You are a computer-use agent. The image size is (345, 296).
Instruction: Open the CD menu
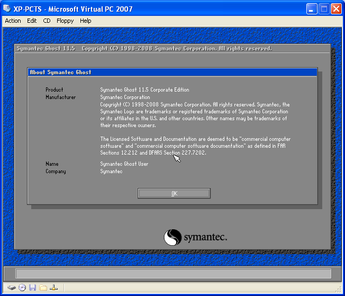coord(47,21)
